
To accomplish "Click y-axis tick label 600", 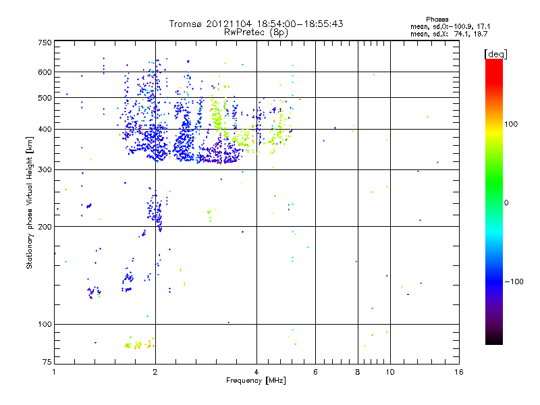I will (45, 72).
